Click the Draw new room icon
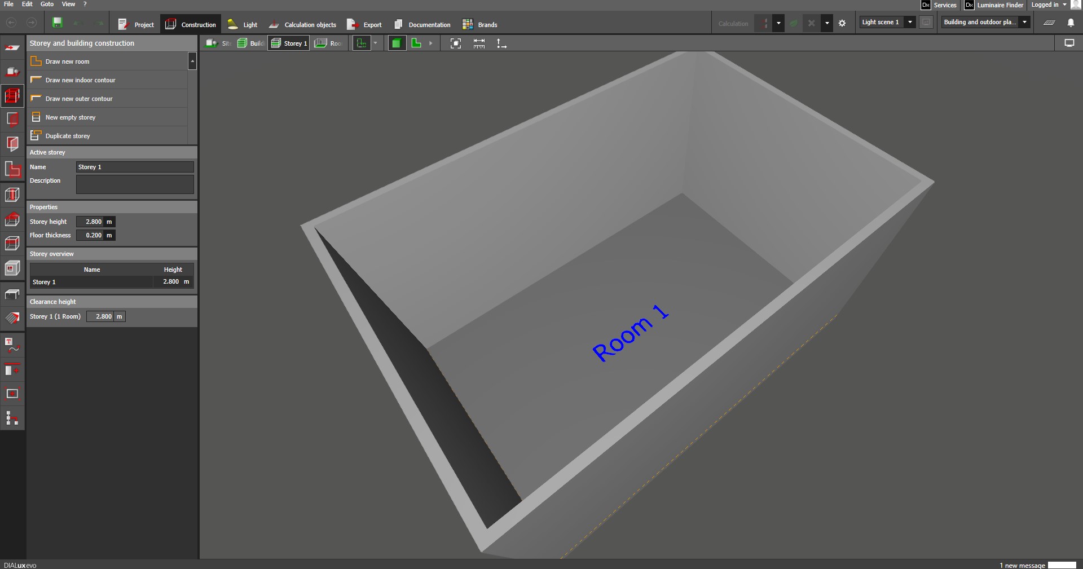 tap(36, 61)
